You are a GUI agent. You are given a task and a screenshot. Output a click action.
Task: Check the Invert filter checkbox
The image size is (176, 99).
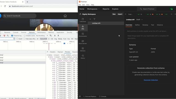click(17, 39)
